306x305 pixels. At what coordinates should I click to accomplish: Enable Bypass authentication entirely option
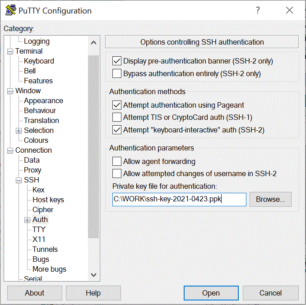(117, 73)
